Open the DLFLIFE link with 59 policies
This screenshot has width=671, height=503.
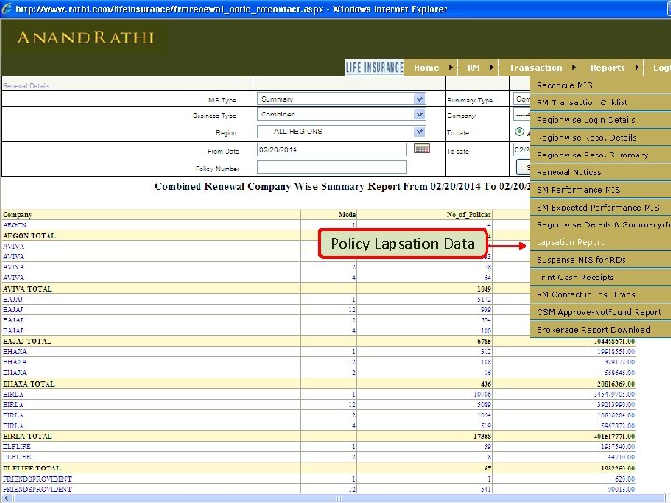pos(16,446)
